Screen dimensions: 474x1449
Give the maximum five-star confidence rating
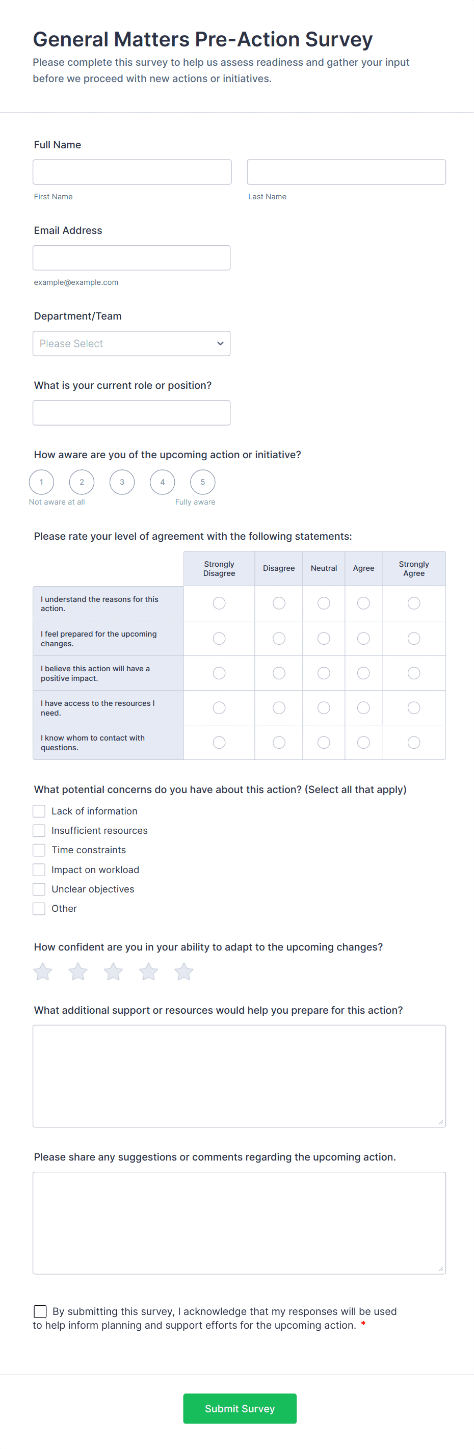pyautogui.click(x=183, y=971)
